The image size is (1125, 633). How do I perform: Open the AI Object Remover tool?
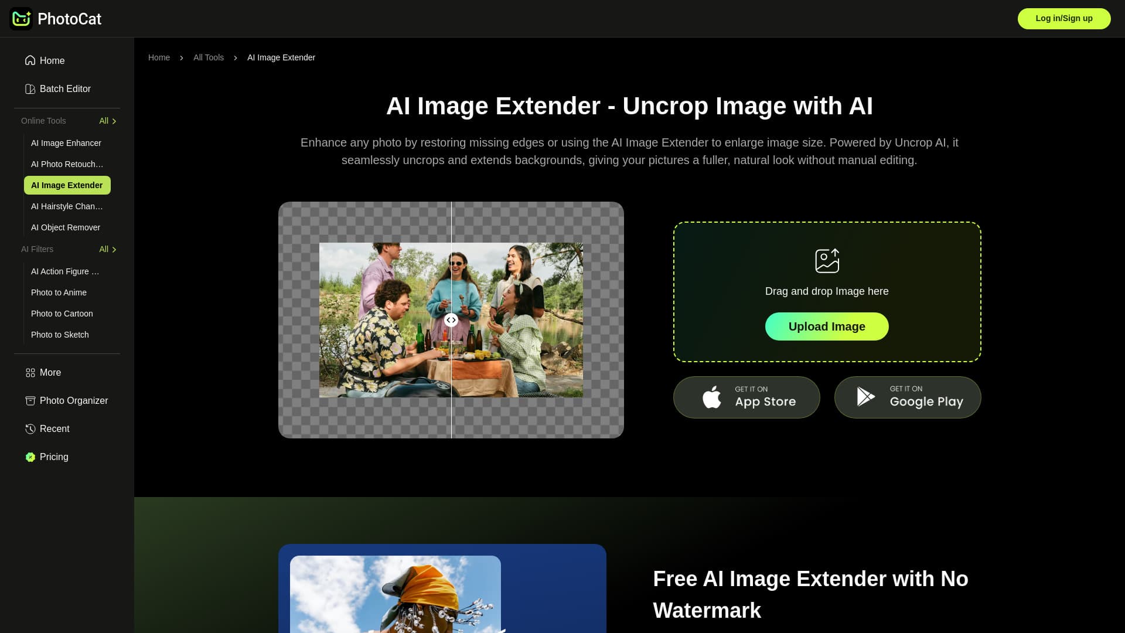pyautogui.click(x=65, y=227)
